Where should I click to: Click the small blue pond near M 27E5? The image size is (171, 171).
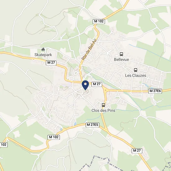(75, 124)
